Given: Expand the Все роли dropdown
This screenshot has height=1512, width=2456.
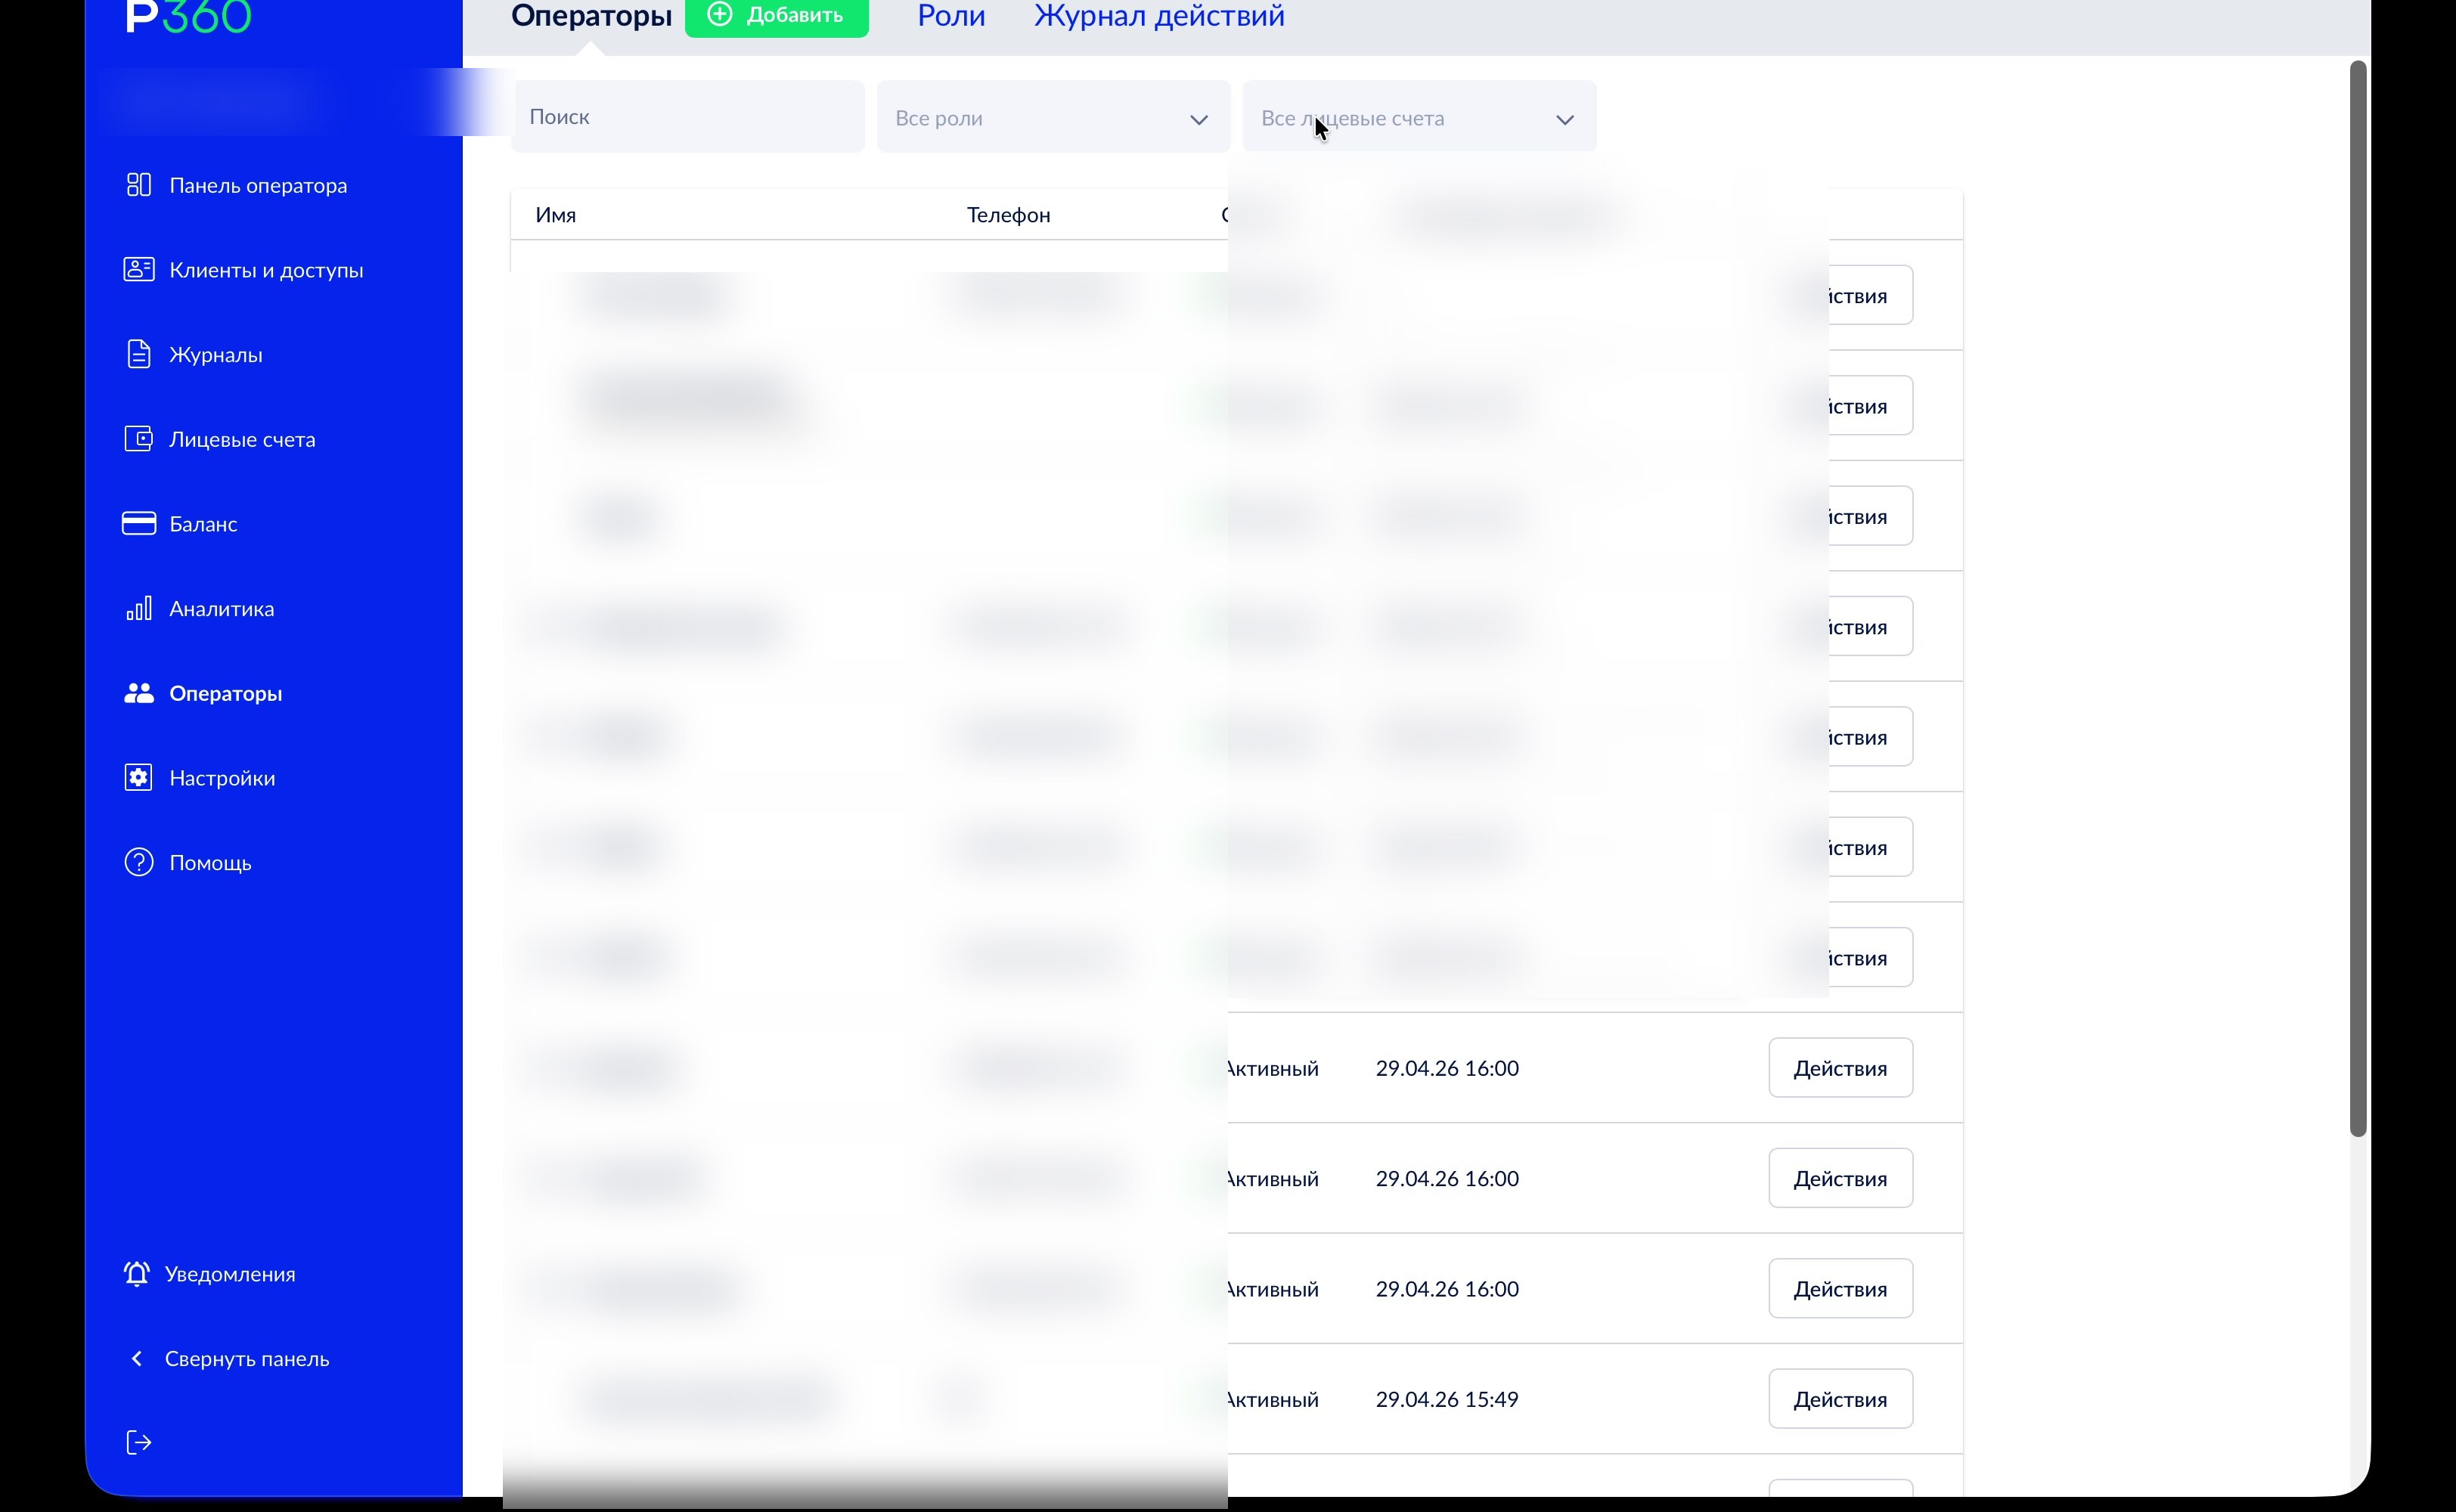Looking at the screenshot, I should pyautogui.click(x=1053, y=117).
